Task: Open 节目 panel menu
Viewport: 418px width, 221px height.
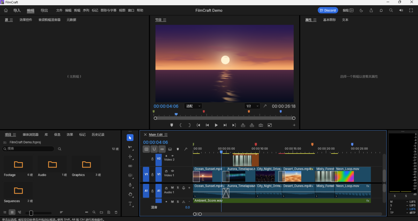Action: pos(164,20)
